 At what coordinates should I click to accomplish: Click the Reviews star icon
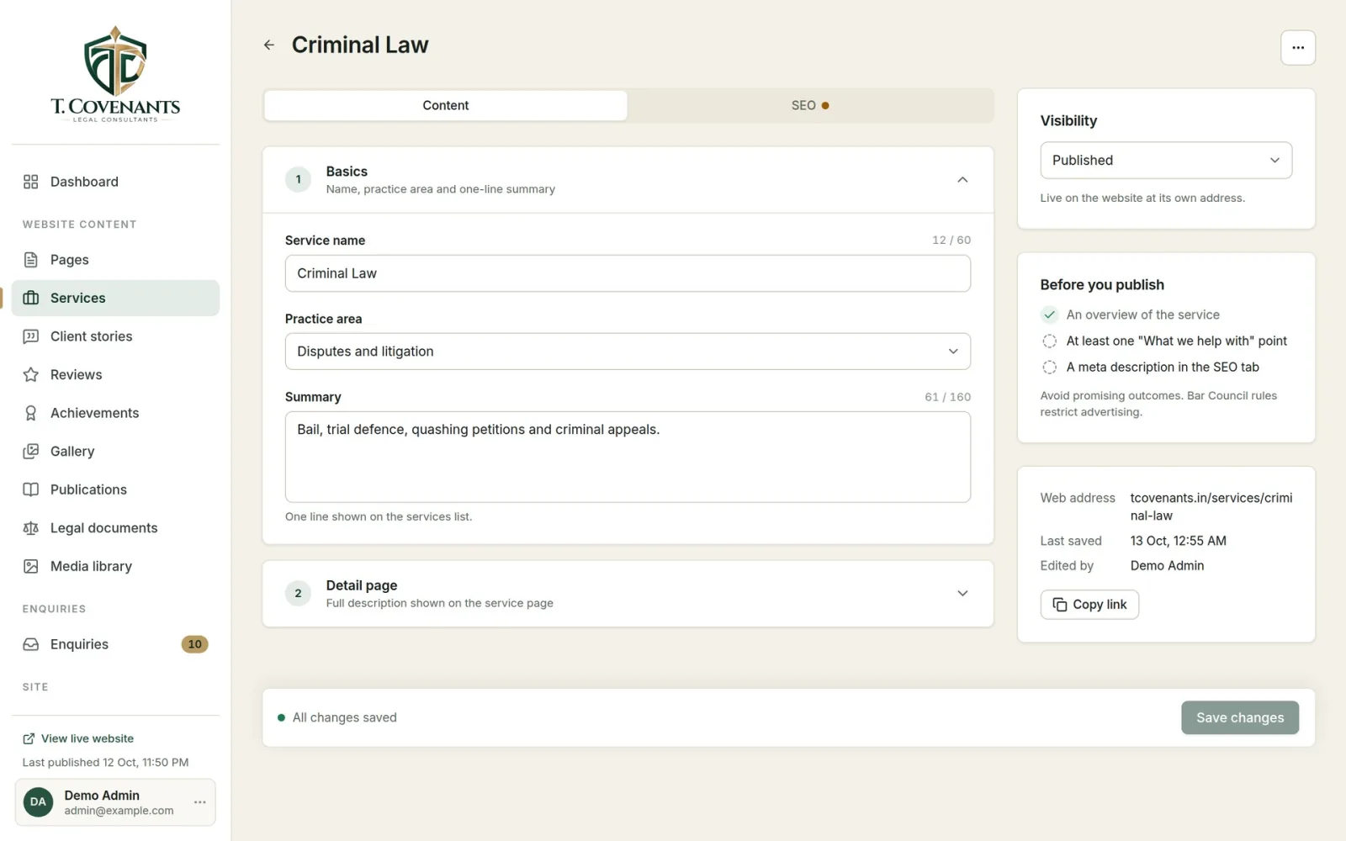point(31,375)
